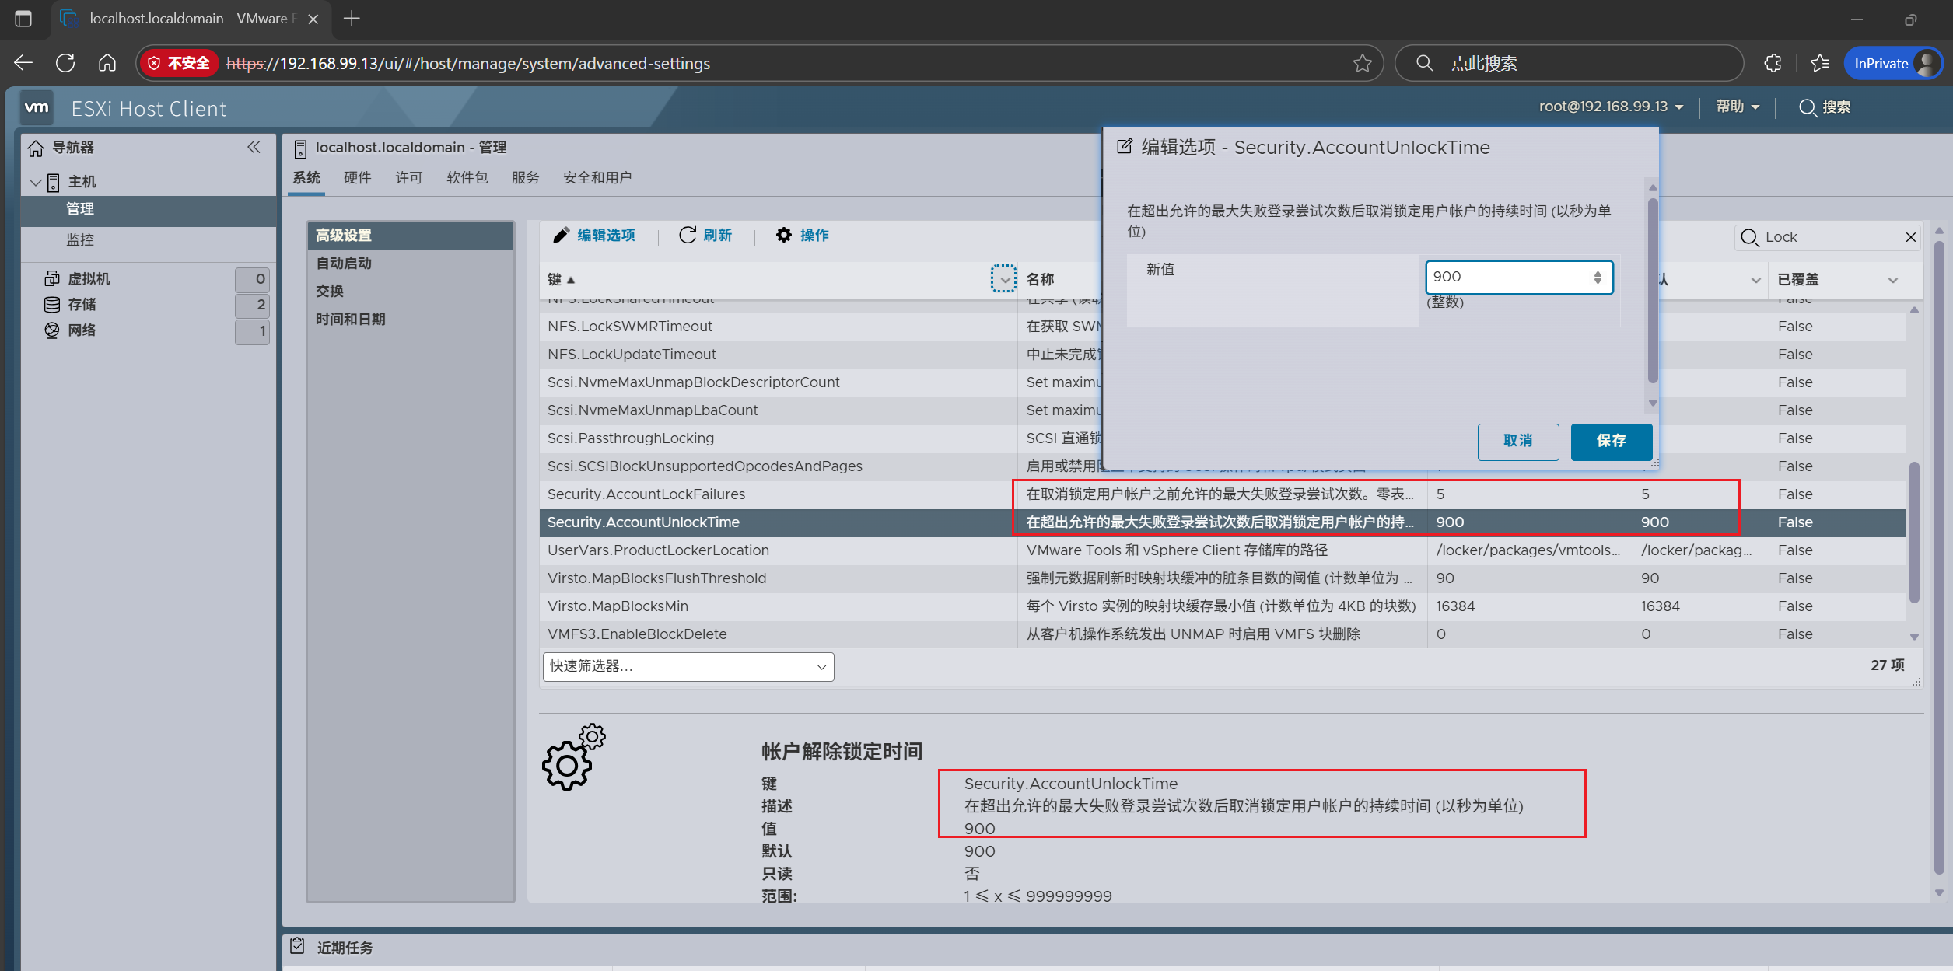The image size is (1953, 971).
Task: Collapse the navigator panel arrows
Action: (x=254, y=147)
